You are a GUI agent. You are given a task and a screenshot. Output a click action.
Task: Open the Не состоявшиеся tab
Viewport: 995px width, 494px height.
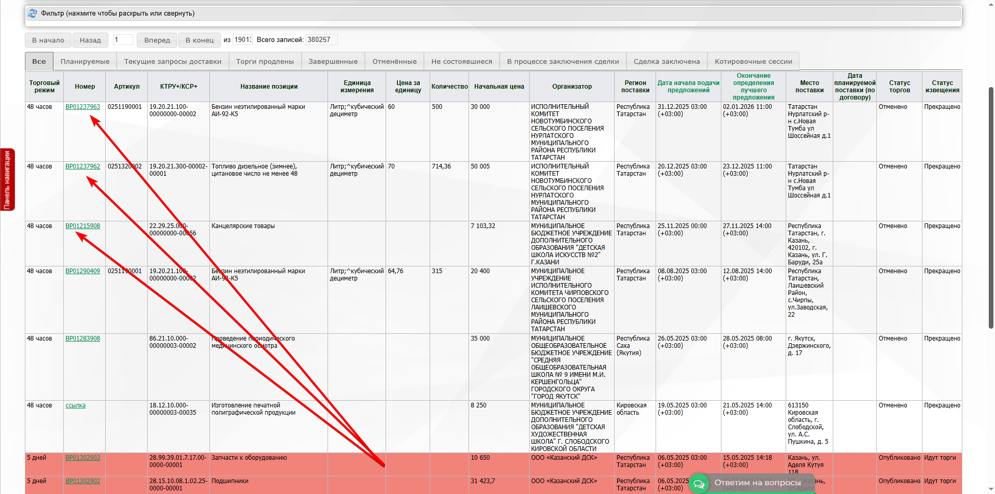pos(462,61)
